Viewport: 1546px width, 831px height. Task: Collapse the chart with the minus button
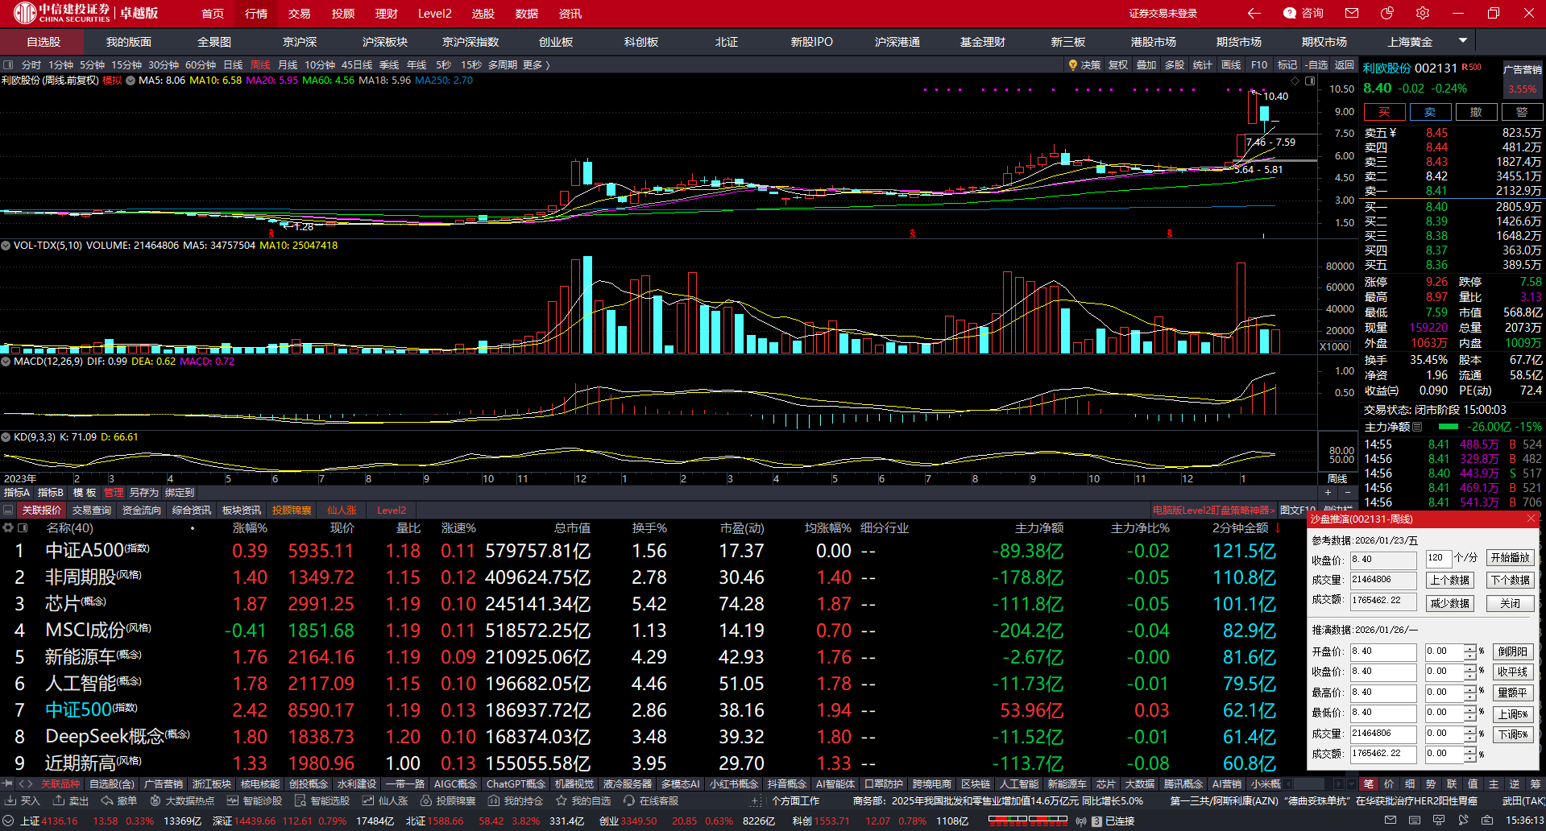[x=1348, y=493]
